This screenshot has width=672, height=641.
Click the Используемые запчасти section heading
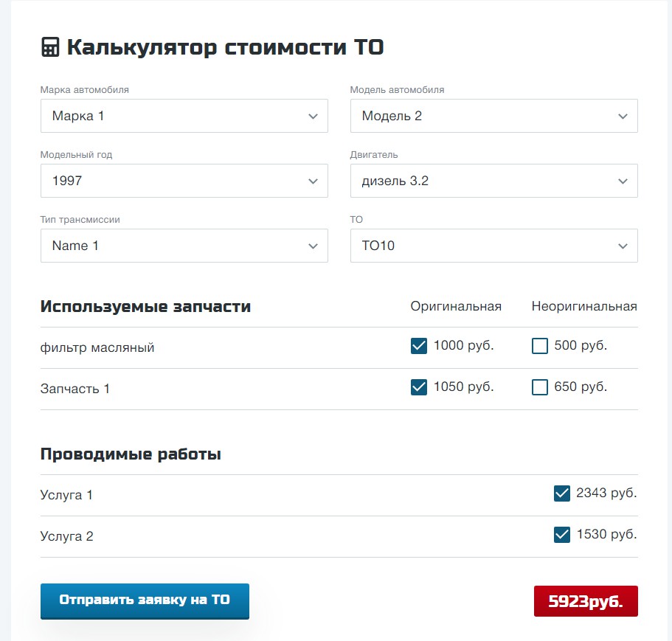coord(145,307)
